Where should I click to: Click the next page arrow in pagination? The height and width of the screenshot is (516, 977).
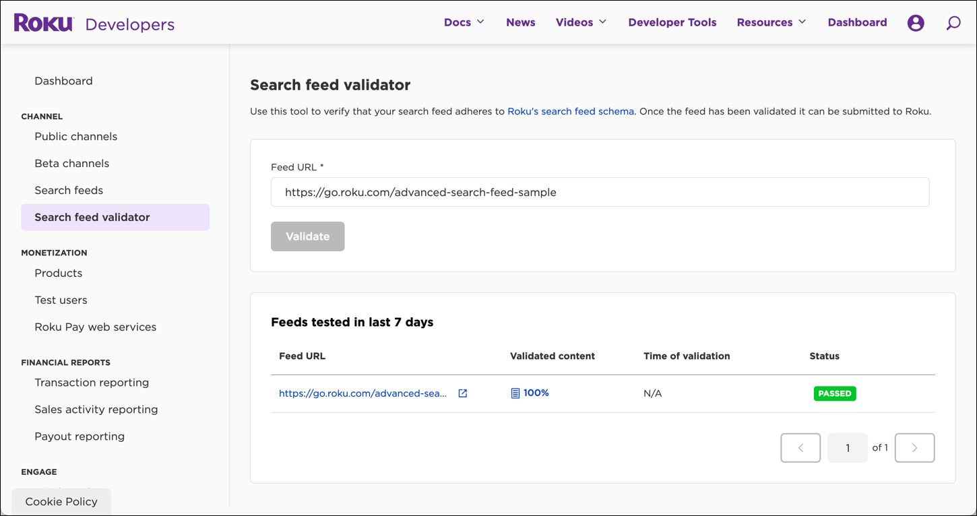click(x=914, y=447)
